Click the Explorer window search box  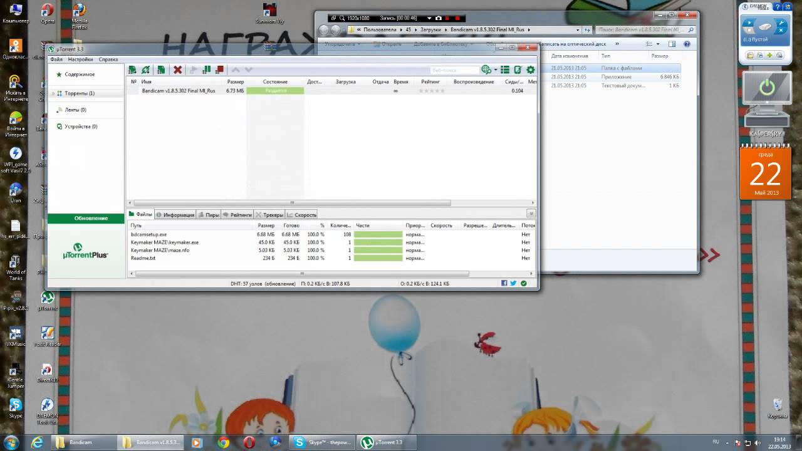coord(645,29)
